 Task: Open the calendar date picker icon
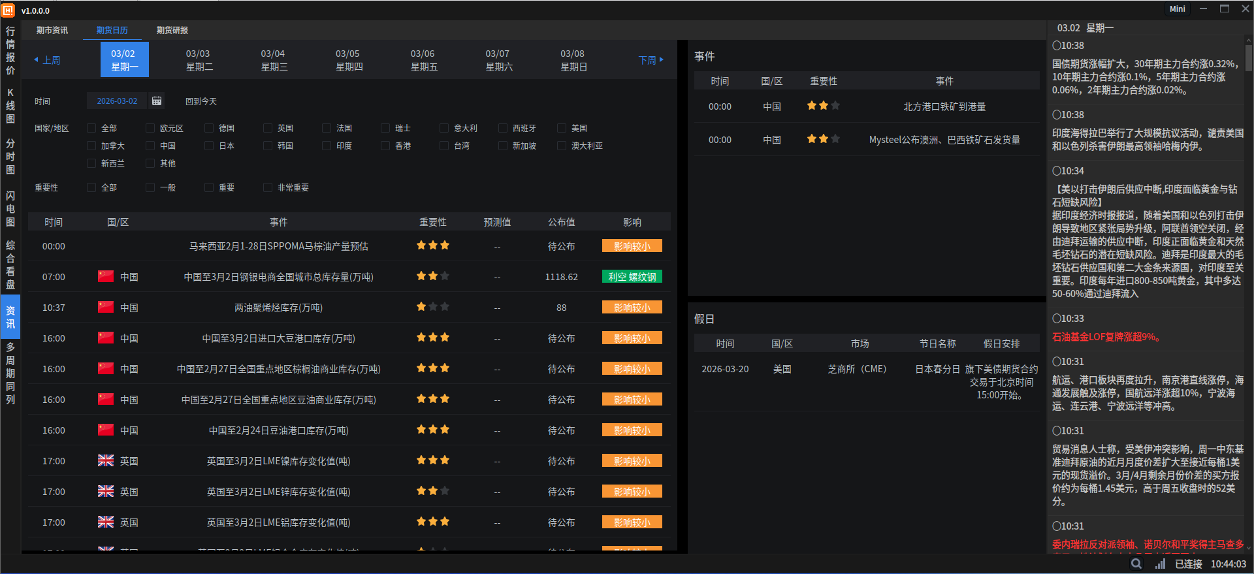[x=157, y=101]
